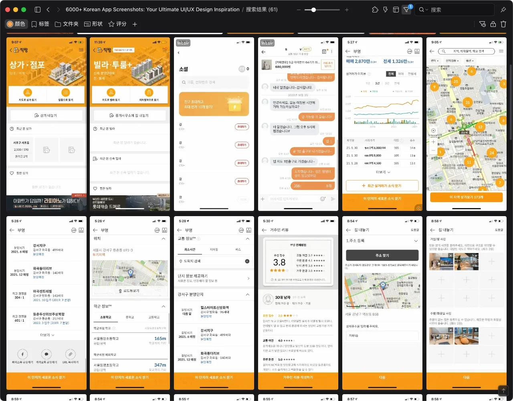Open the search options magnifier dropdown

[x=423, y=10]
